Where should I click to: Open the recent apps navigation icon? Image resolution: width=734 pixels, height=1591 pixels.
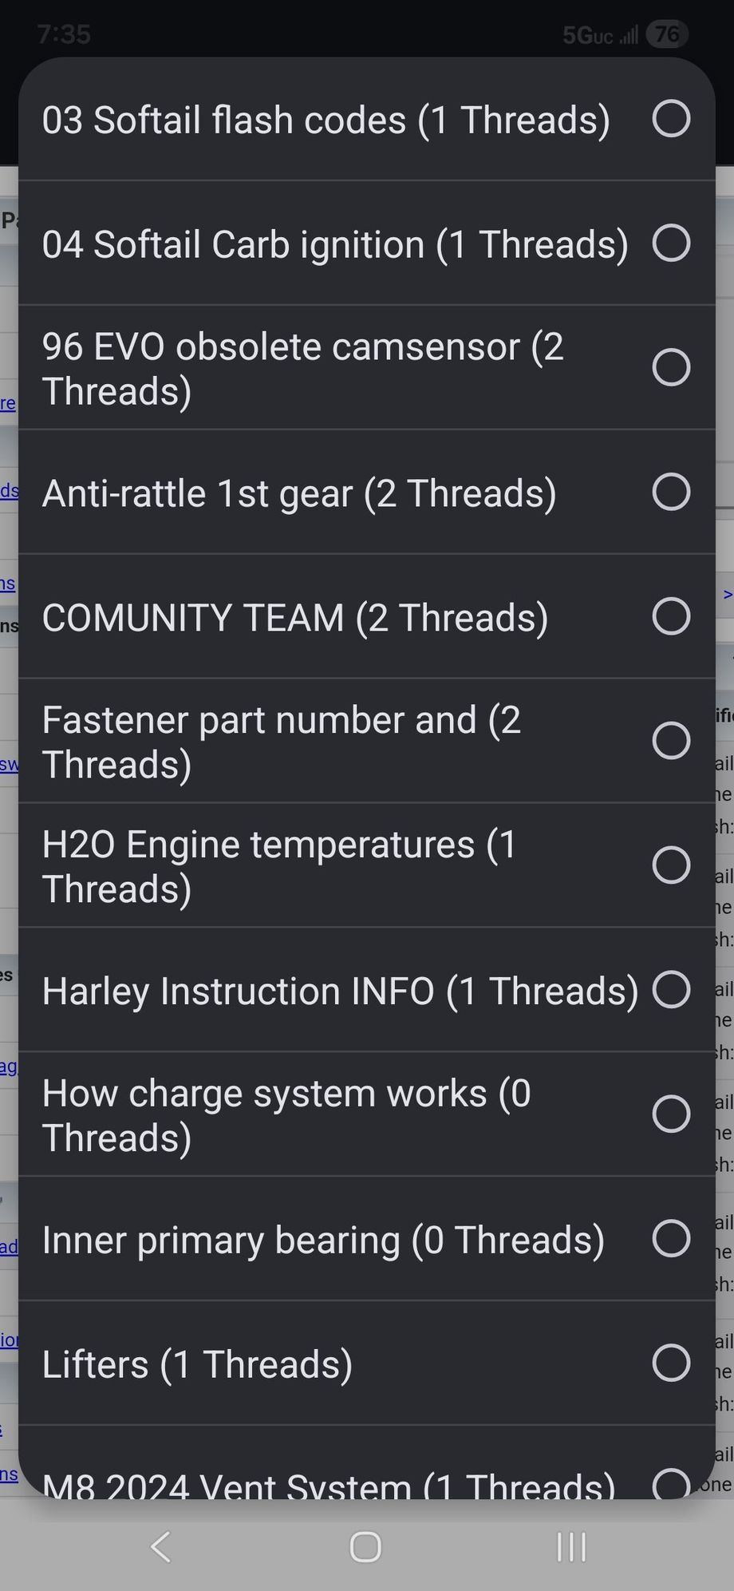pyautogui.click(x=571, y=1546)
